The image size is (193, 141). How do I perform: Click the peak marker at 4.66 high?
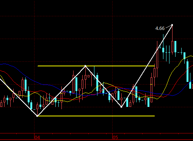coord(172,25)
